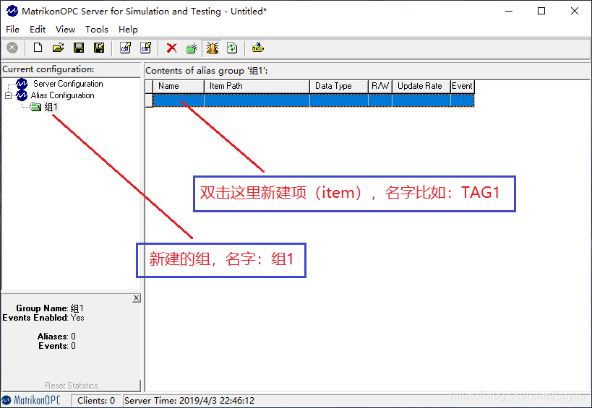Click the application icon in title bar
This screenshot has height=408, width=592.
[x=12, y=12]
